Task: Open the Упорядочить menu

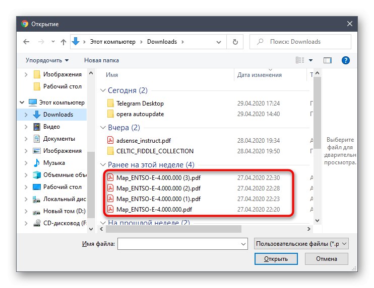Action: pyautogui.click(x=47, y=60)
